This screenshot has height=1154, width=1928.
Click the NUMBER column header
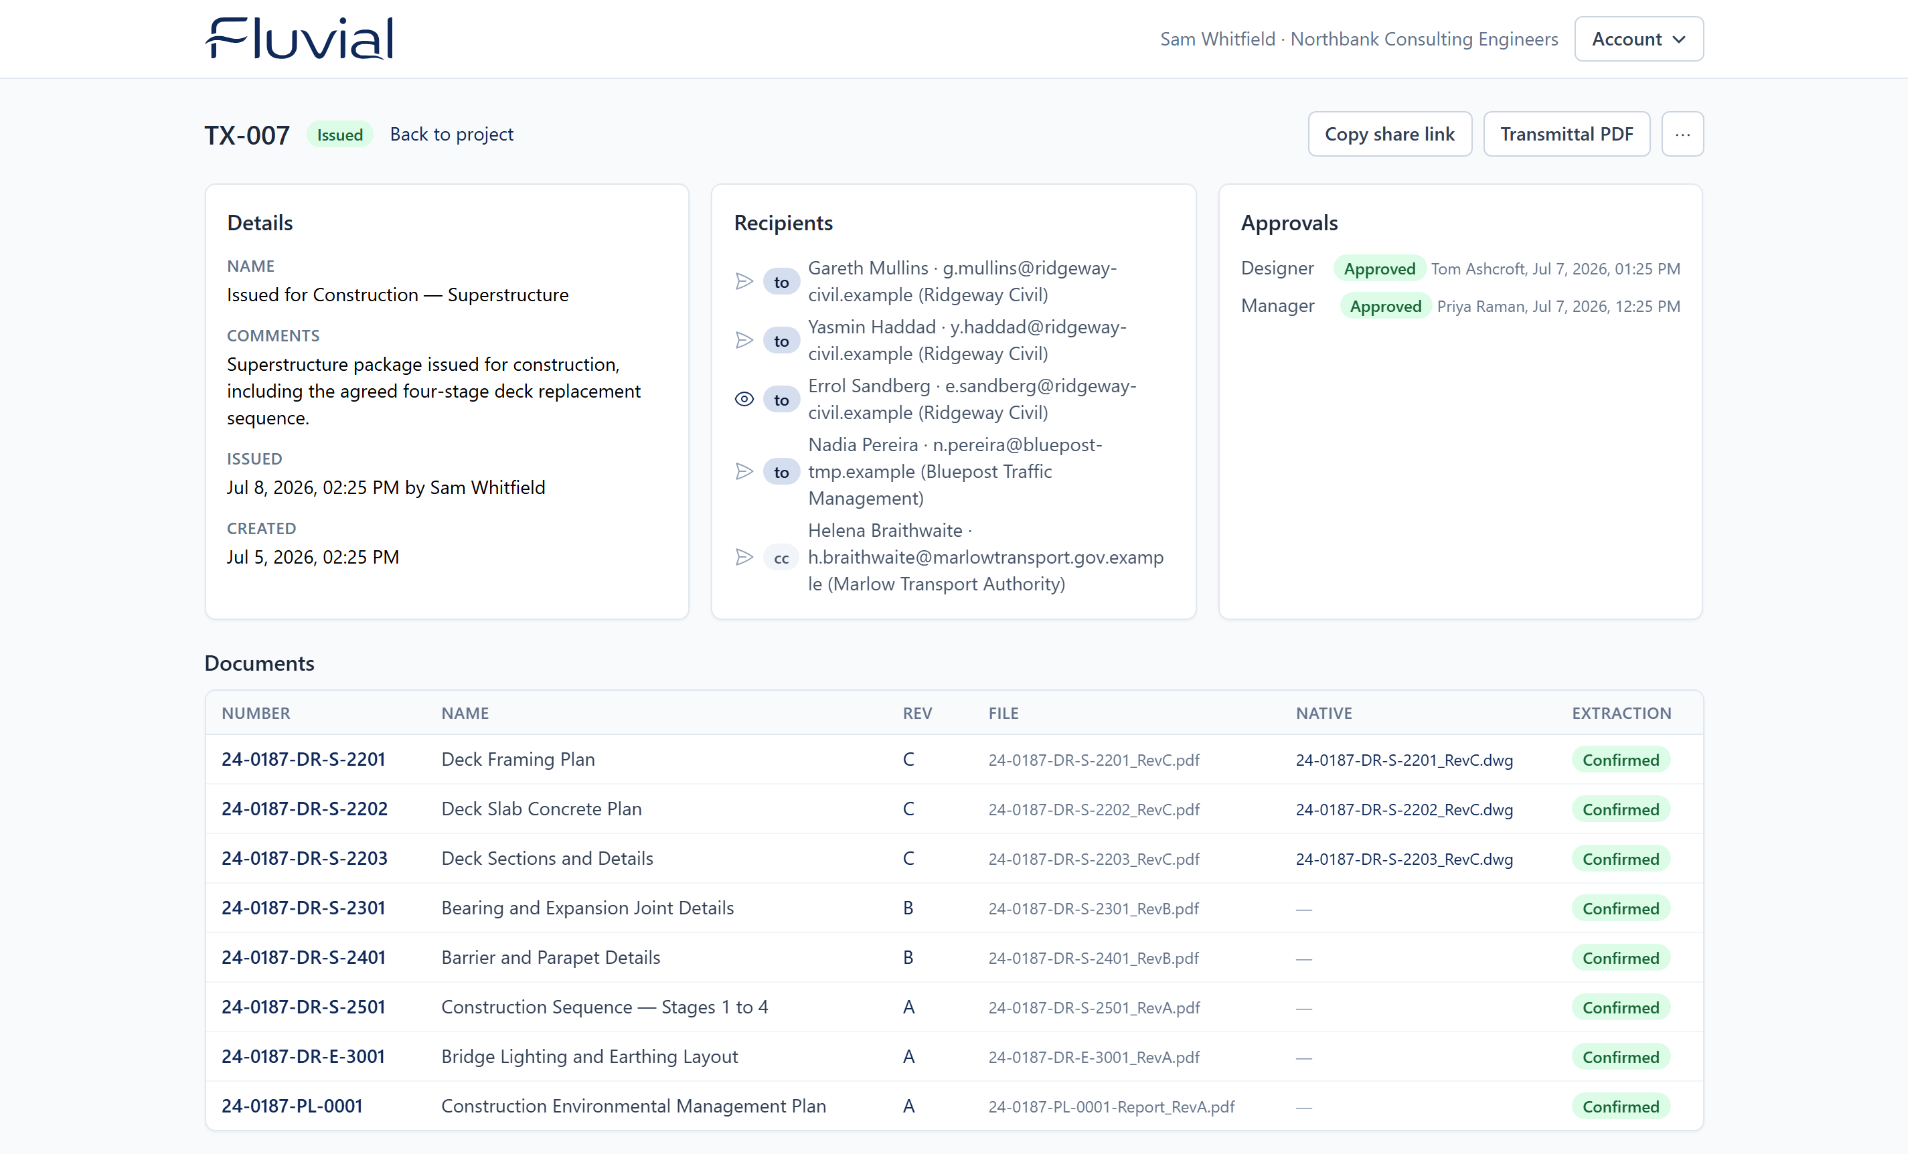(256, 713)
